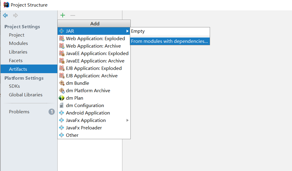
Task: Click the blue back navigation arrow
Action: pos(5,15)
